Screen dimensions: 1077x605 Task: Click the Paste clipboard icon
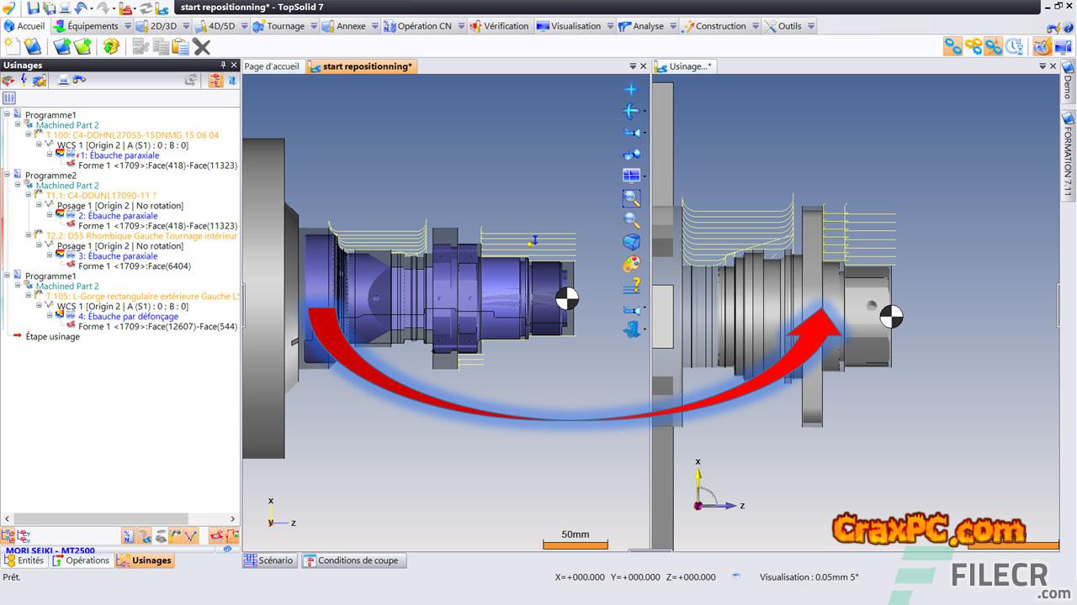pos(180,46)
